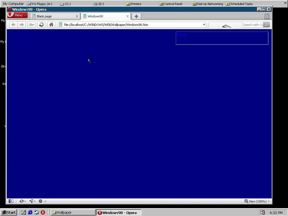Go back with the Back arrow button

(13, 25)
